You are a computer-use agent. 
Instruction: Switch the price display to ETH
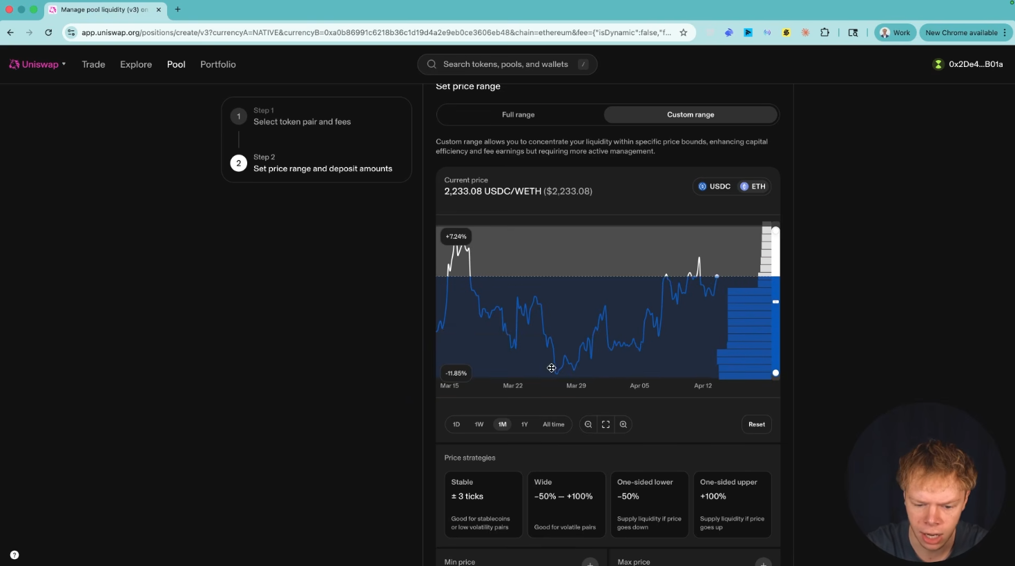pos(753,186)
